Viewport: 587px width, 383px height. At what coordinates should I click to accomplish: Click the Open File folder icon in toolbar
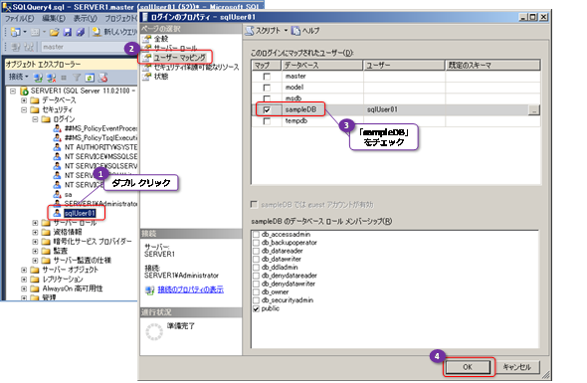click(54, 32)
